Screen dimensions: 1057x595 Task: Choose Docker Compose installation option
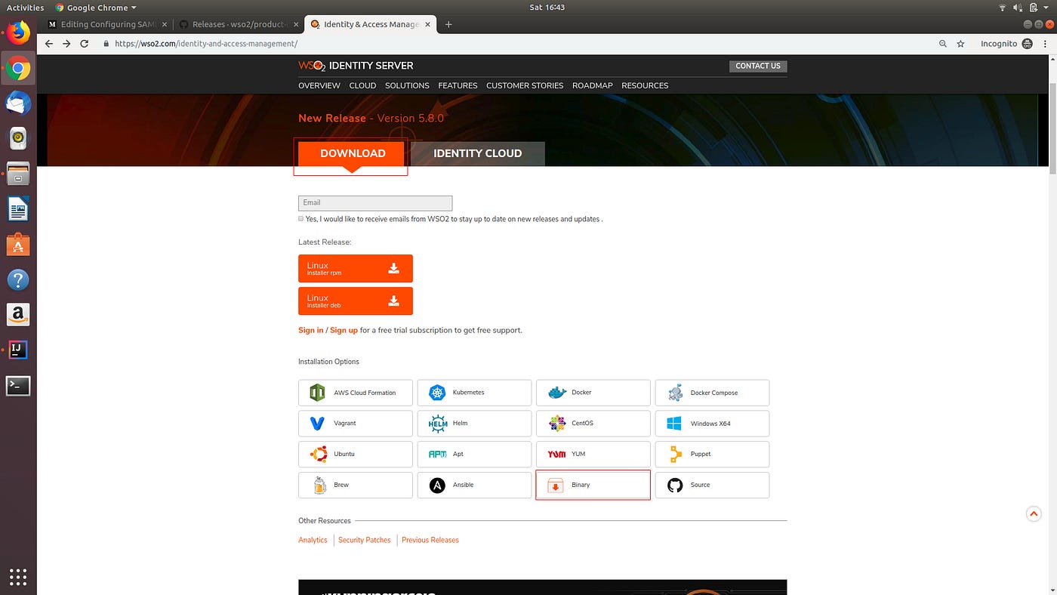click(x=712, y=393)
